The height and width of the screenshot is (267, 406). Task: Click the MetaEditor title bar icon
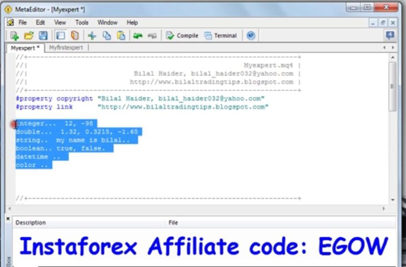pyautogui.click(x=8, y=10)
